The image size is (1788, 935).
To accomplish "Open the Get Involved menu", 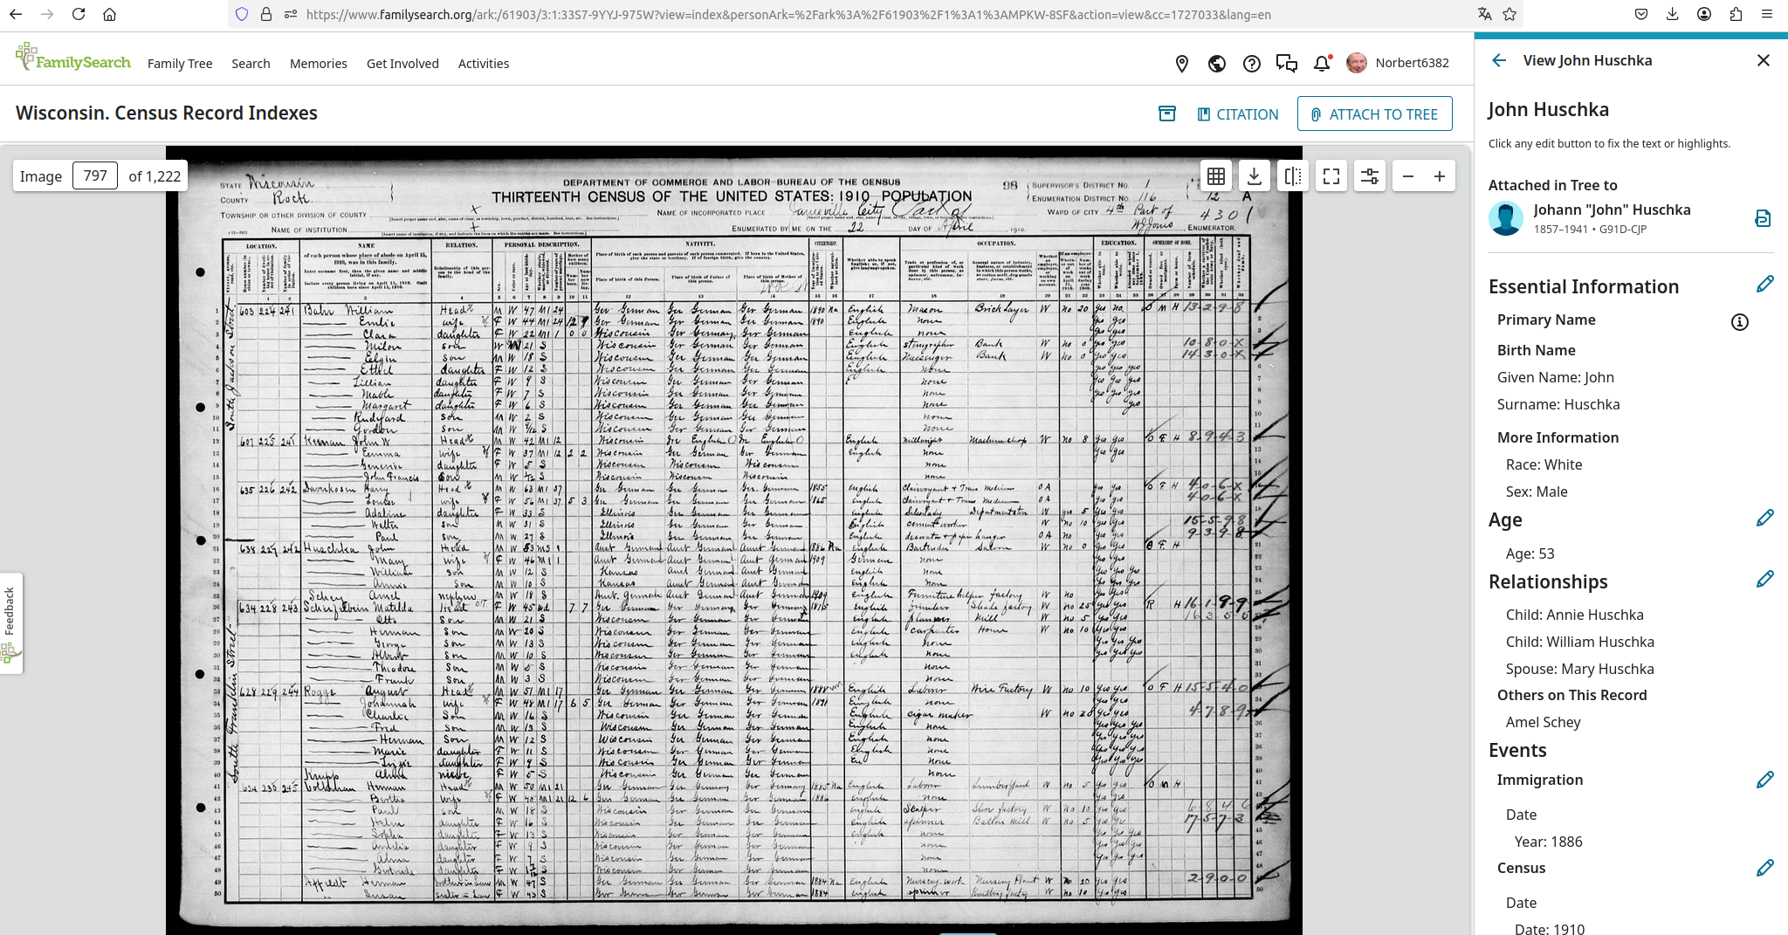I will pyautogui.click(x=402, y=64).
